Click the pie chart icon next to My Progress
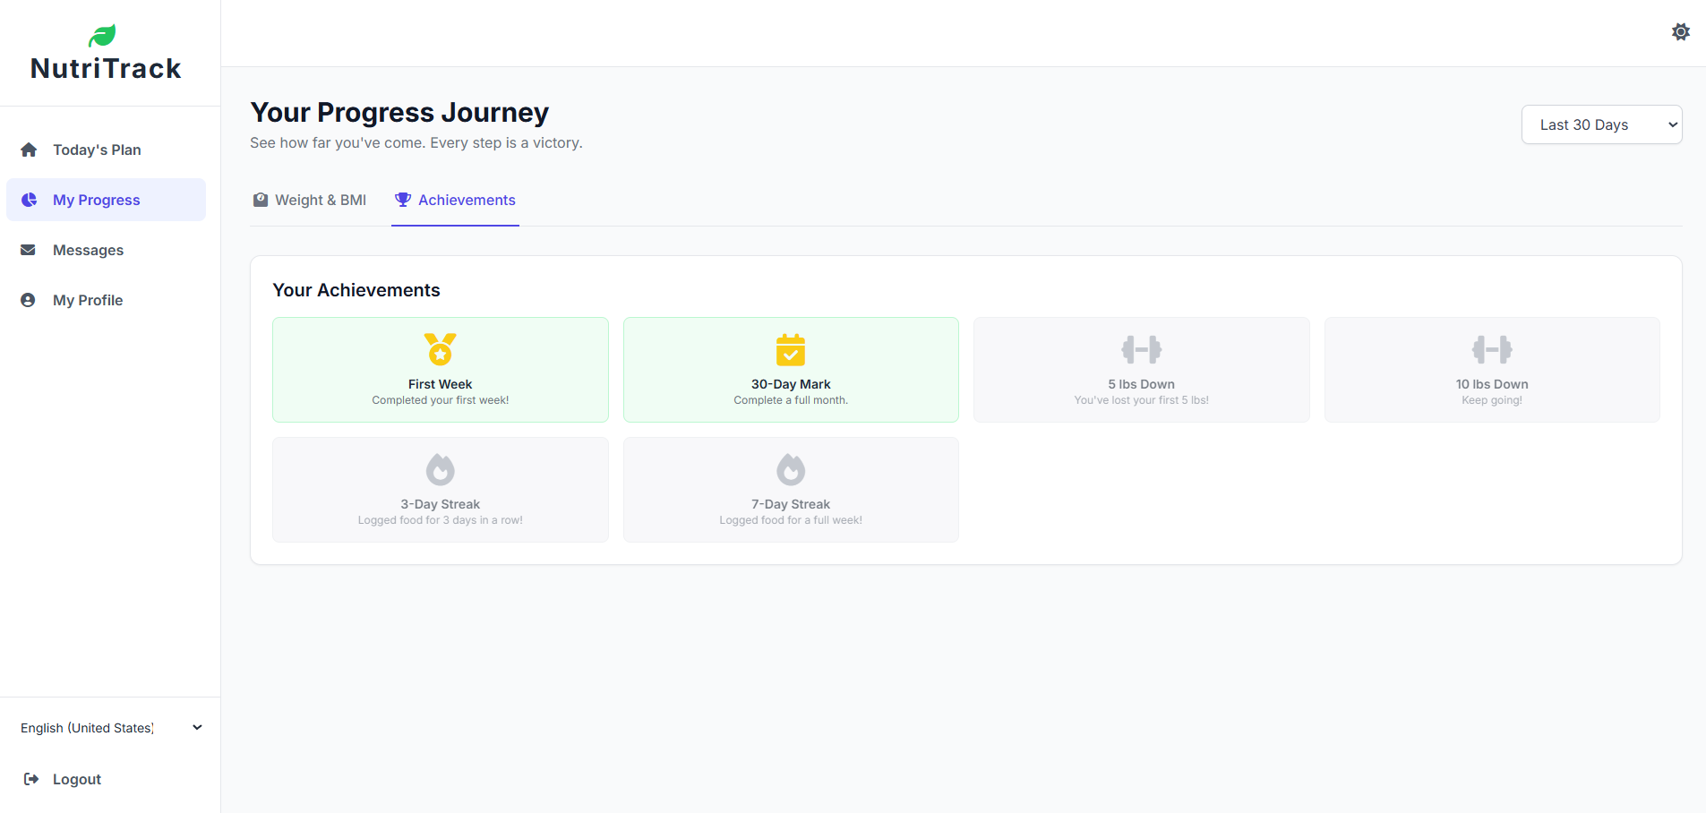The width and height of the screenshot is (1706, 813). [30, 200]
